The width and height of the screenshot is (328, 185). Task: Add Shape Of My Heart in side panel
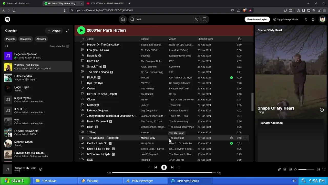coord(322,110)
